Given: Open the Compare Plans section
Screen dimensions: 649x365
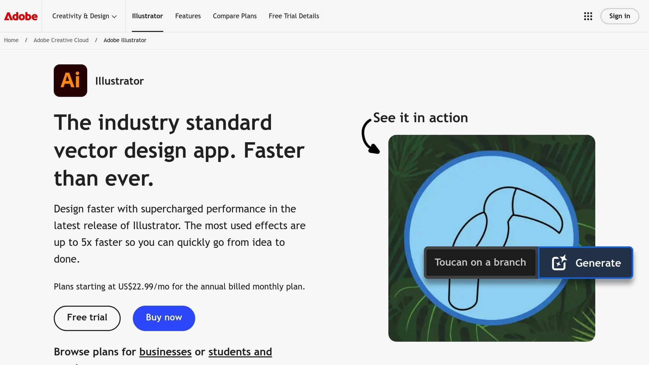Looking at the screenshot, I should coord(235,16).
